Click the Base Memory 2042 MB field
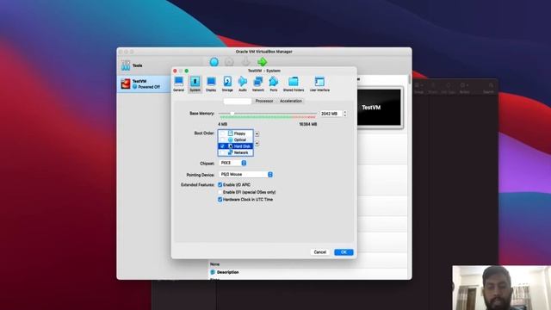Viewport: 551px width, 310px height. (x=331, y=114)
